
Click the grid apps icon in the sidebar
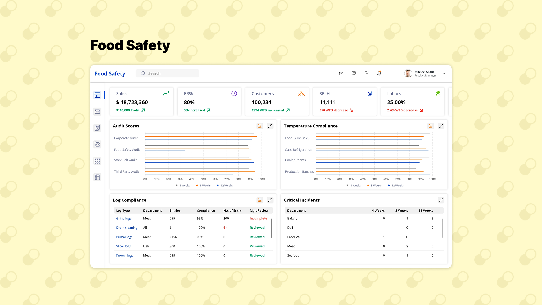click(97, 160)
